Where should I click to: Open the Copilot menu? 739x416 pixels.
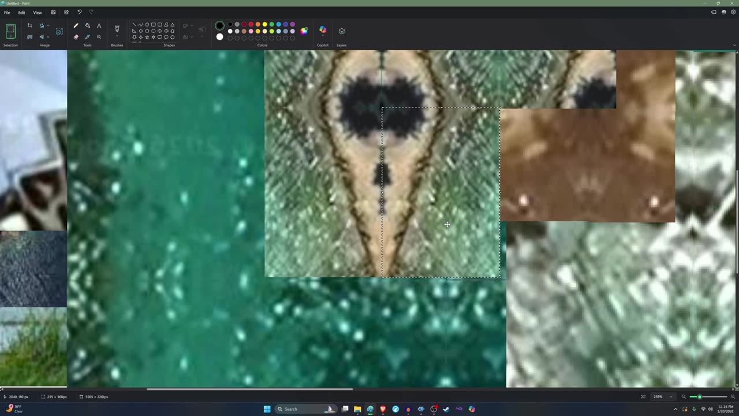(x=323, y=30)
